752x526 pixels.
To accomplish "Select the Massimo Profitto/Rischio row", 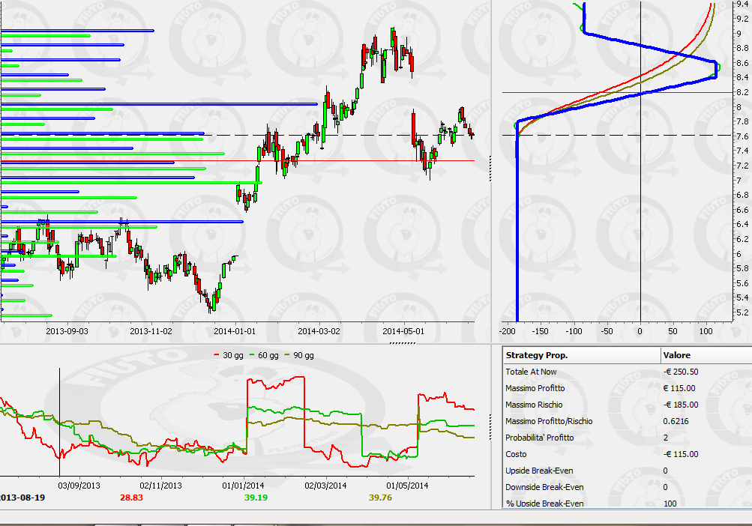I will 628,421.
